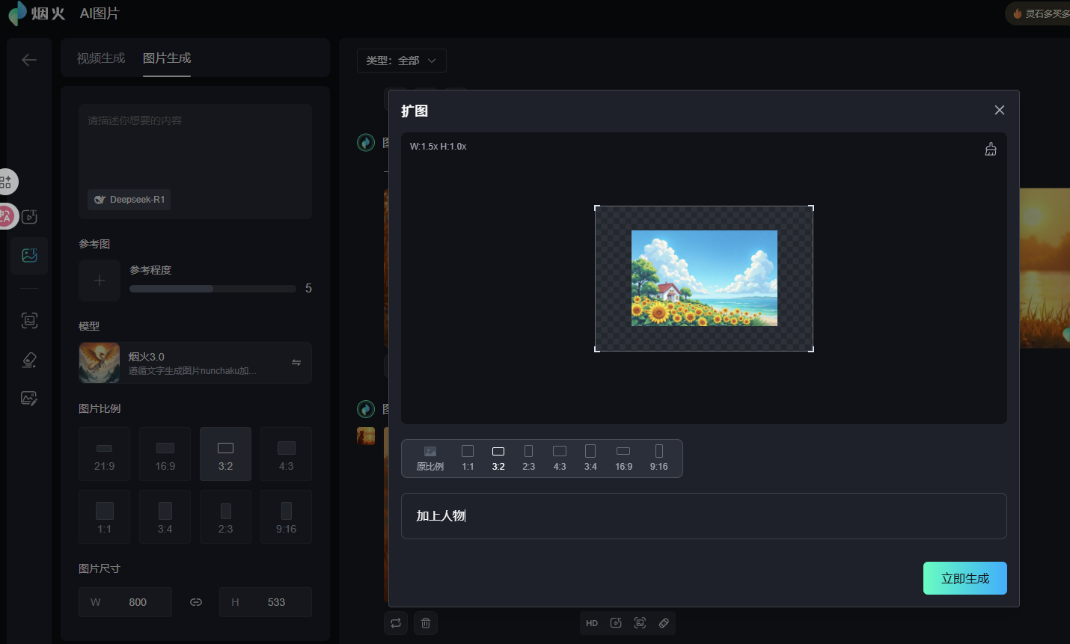Screen dimensions: 1070x644
Task: Add a reference image with plus button
Action: pos(100,280)
